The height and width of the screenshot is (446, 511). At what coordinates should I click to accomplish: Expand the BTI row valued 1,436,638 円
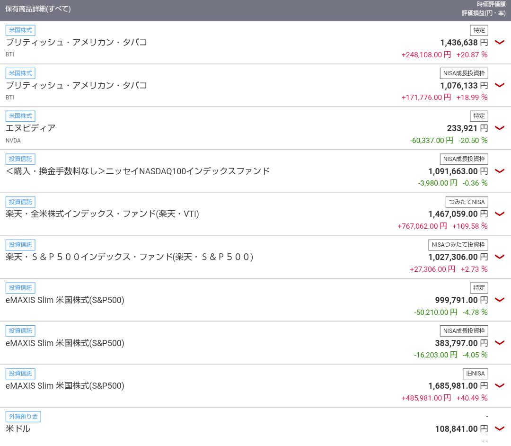(500, 43)
